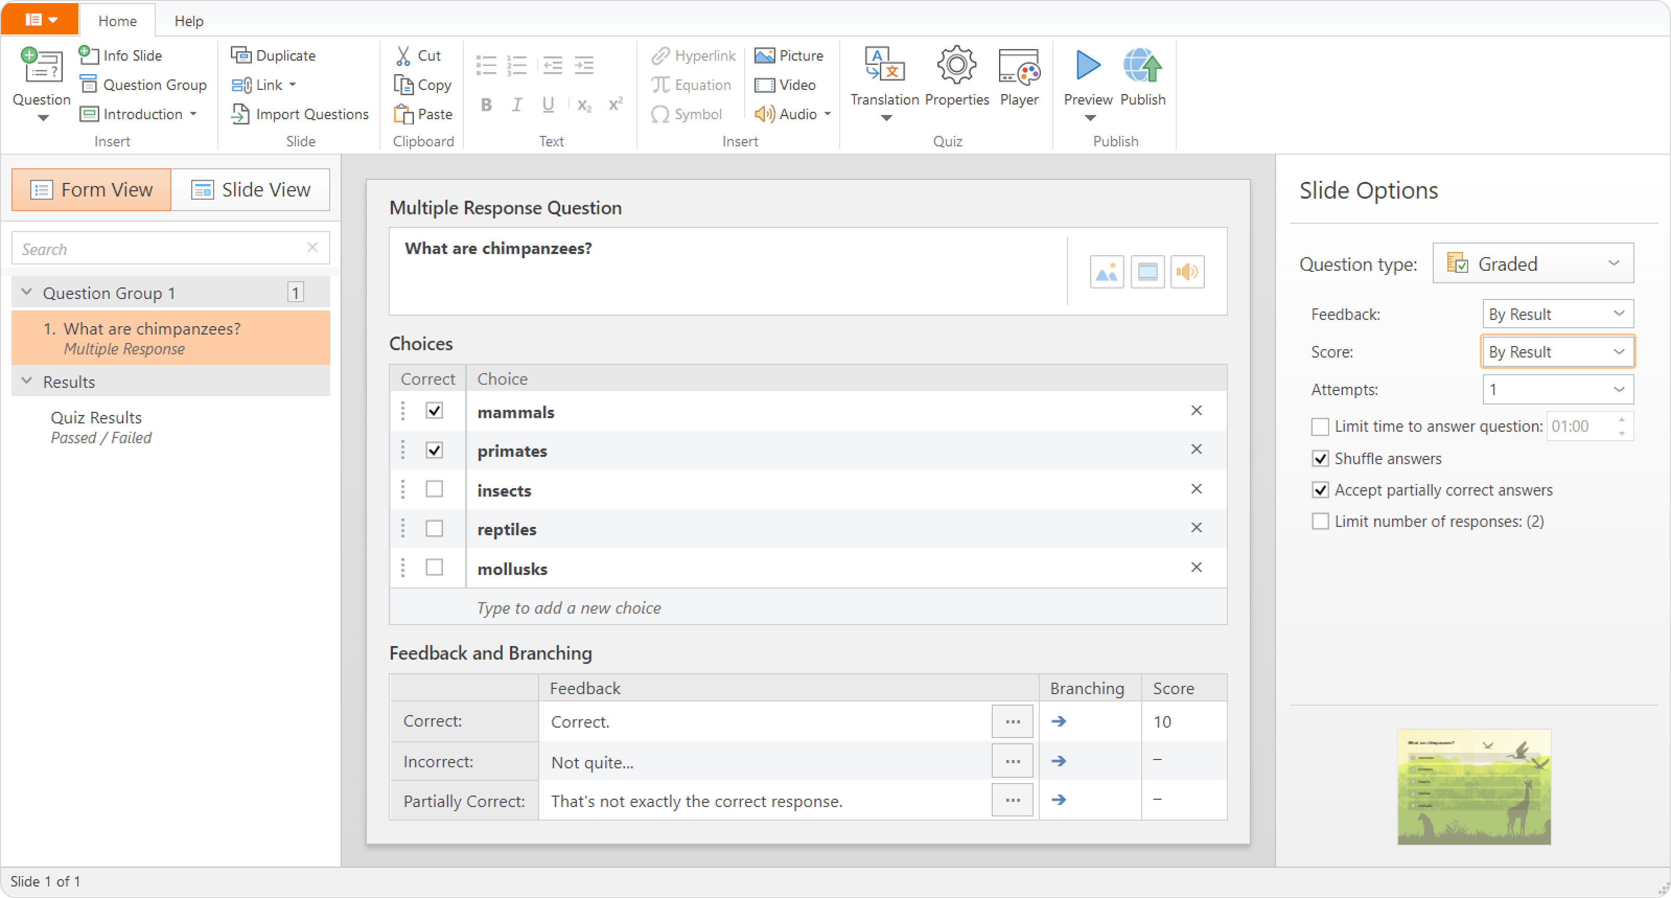Mark reptiles as a correct choice
Screen dimensions: 1671x898
tap(434, 529)
